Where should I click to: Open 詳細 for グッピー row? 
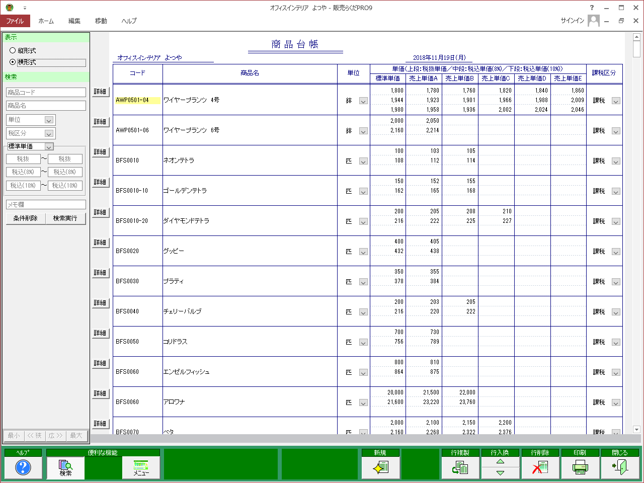click(x=100, y=243)
